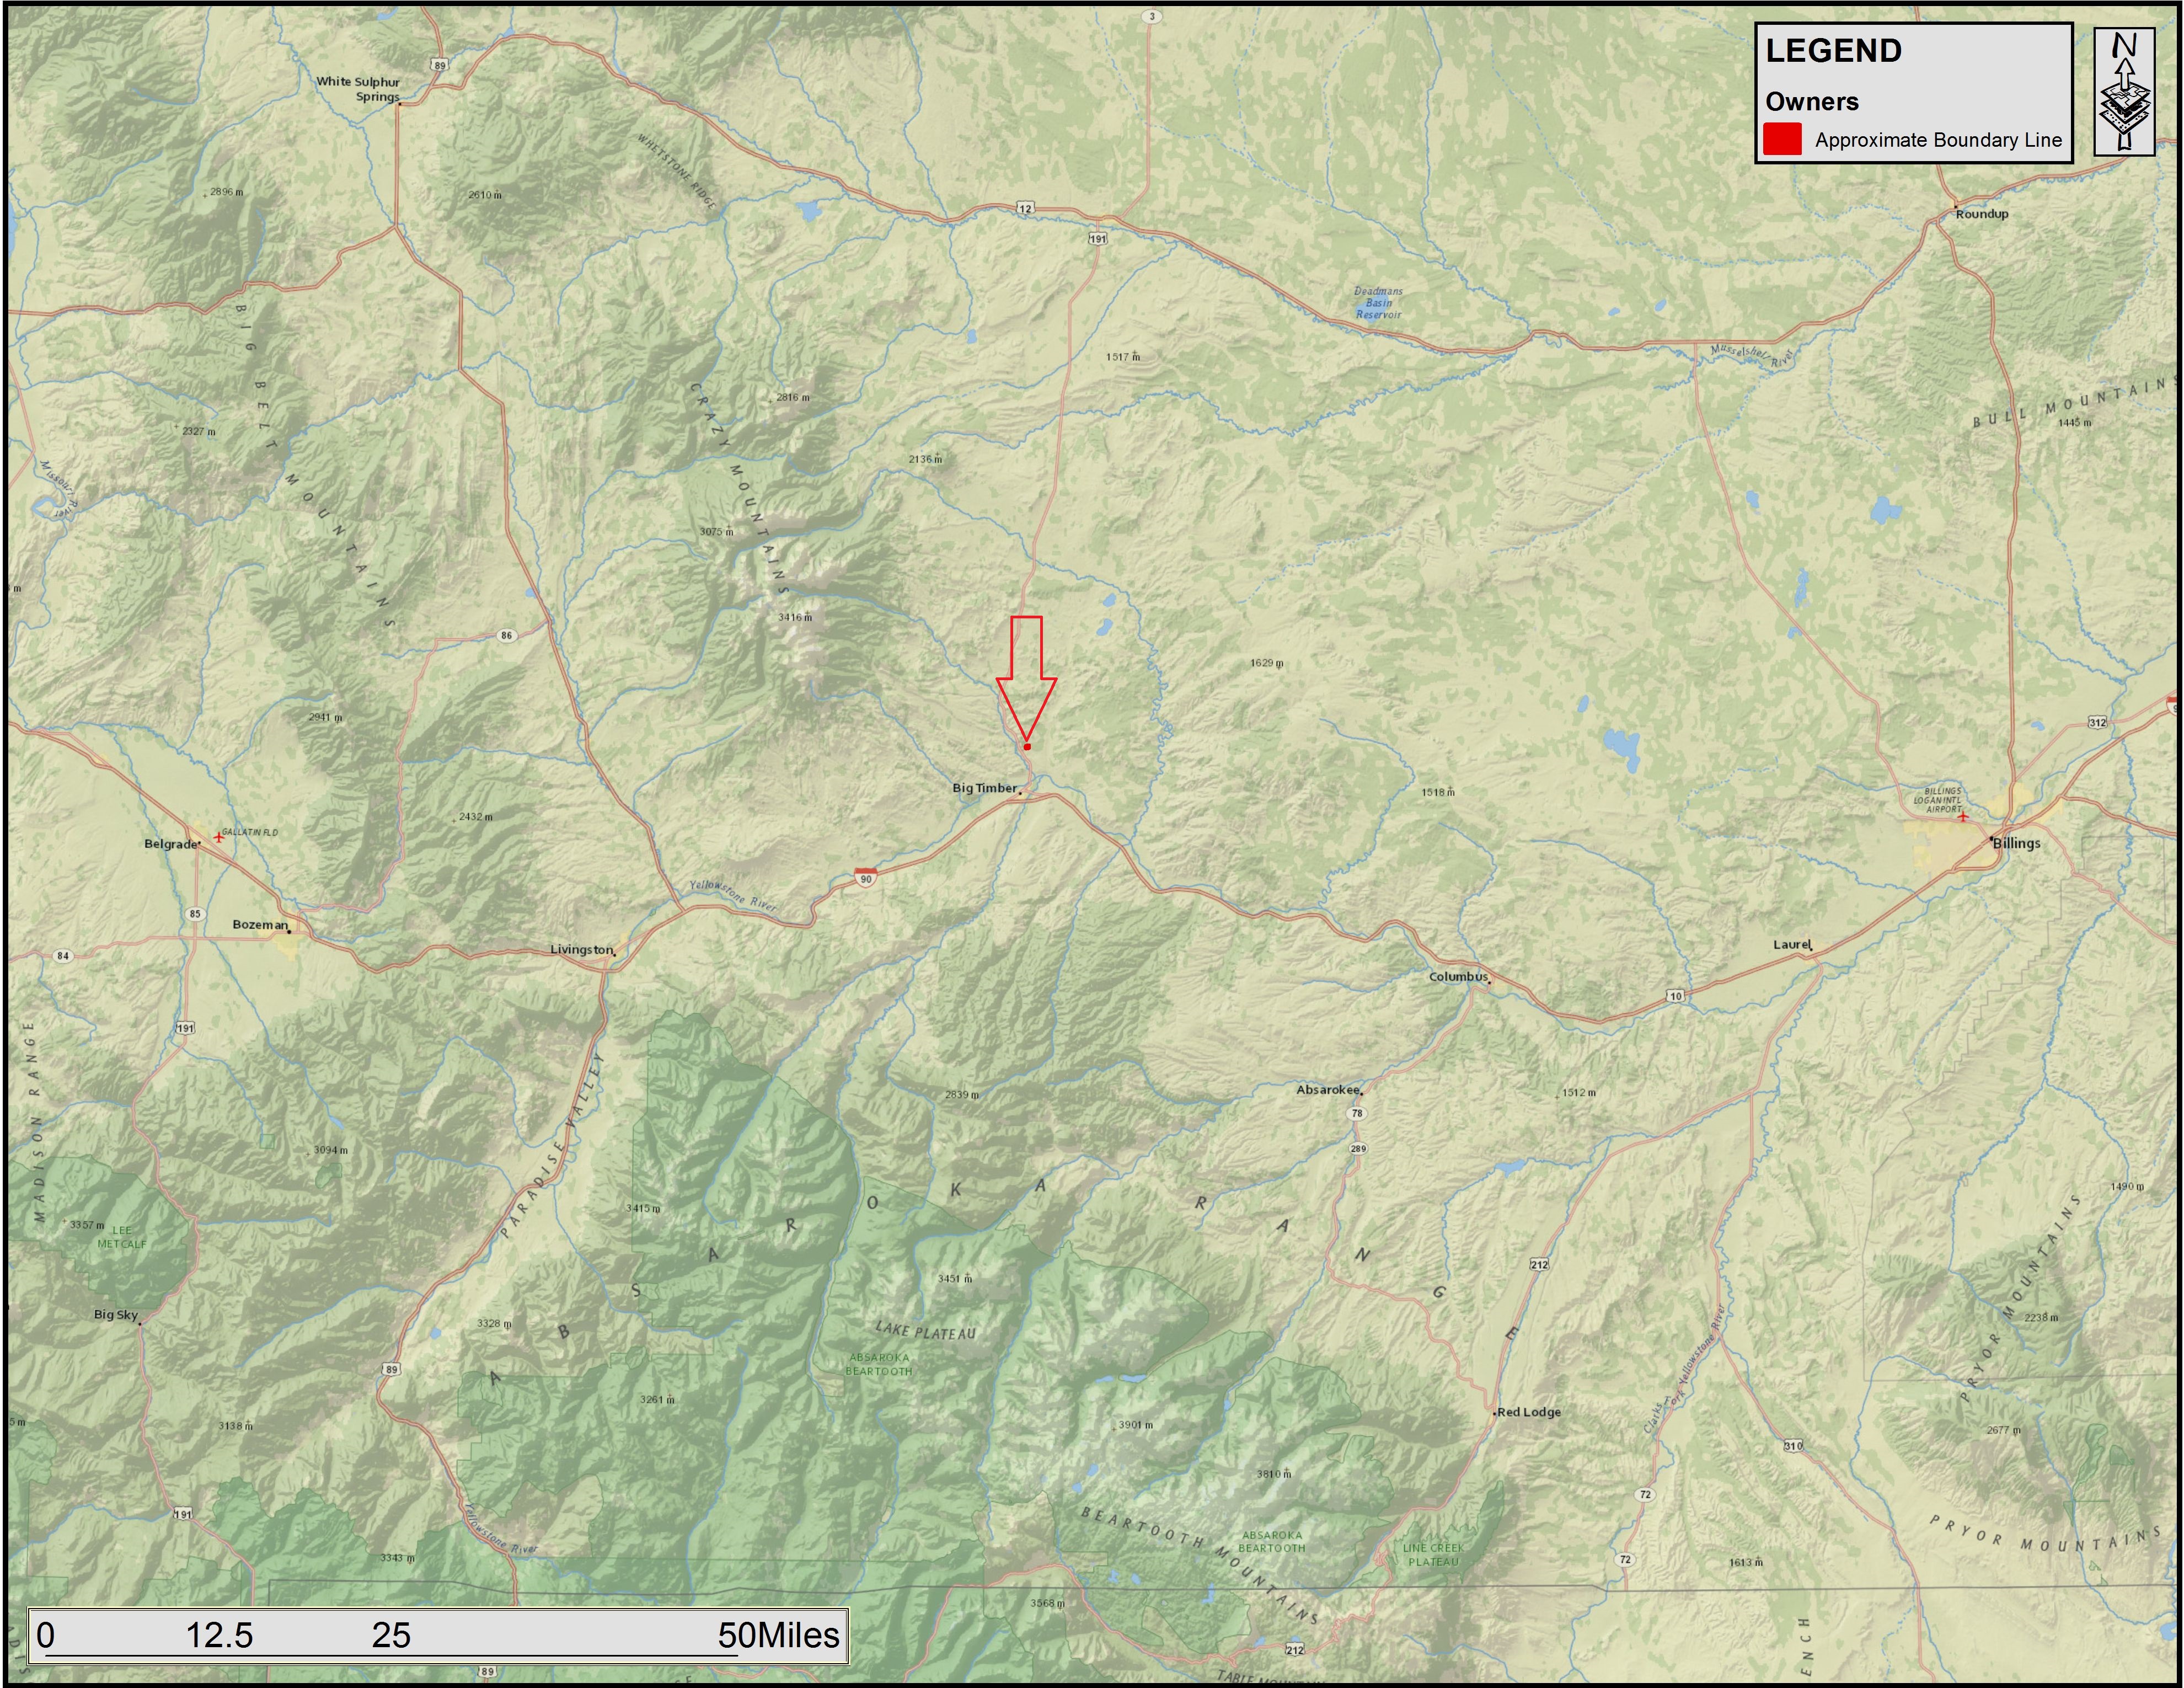2184x1688 pixels.
Task: Click the Gallatin Field airport symbol
Action: tap(218, 837)
